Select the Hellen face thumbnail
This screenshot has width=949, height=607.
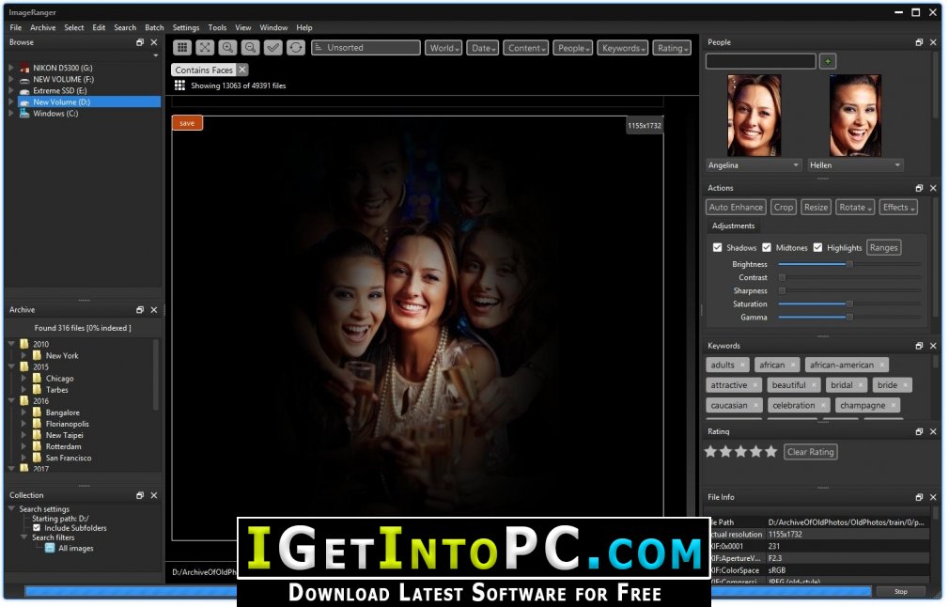coord(855,115)
